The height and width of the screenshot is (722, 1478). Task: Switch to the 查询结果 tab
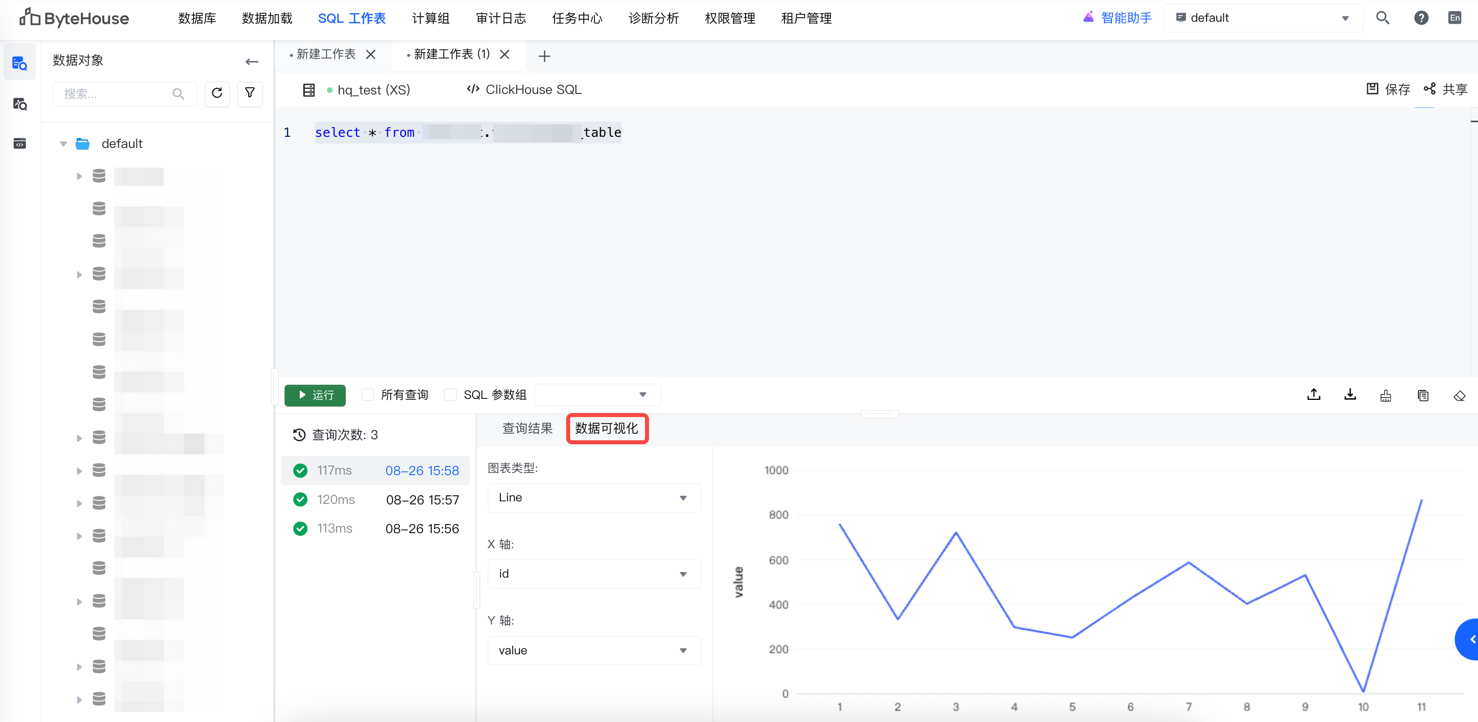point(527,428)
